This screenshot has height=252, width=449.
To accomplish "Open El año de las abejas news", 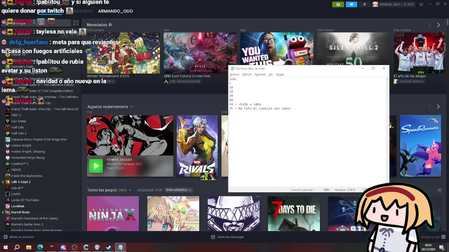I will (420, 53).
